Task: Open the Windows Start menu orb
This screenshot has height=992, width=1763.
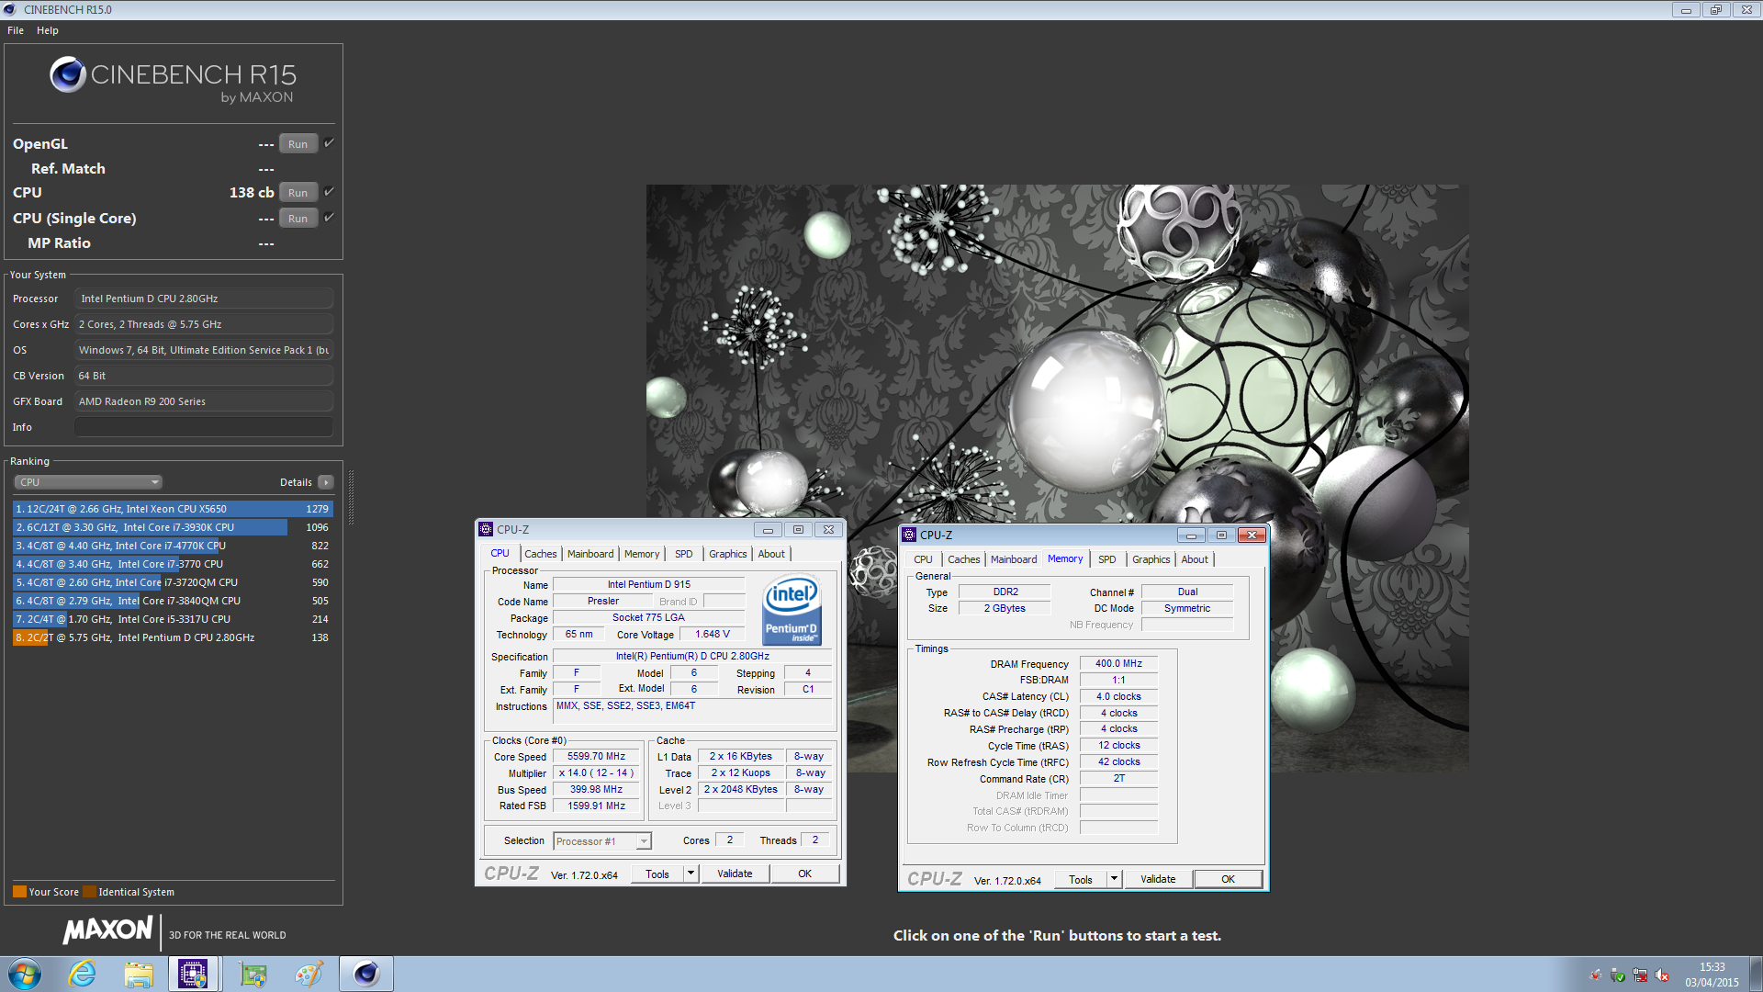Action: pyautogui.click(x=25, y=974)
